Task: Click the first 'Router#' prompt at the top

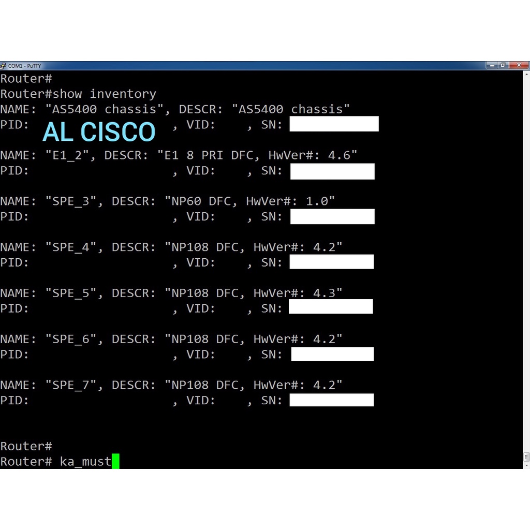Action: click(26, 79)
